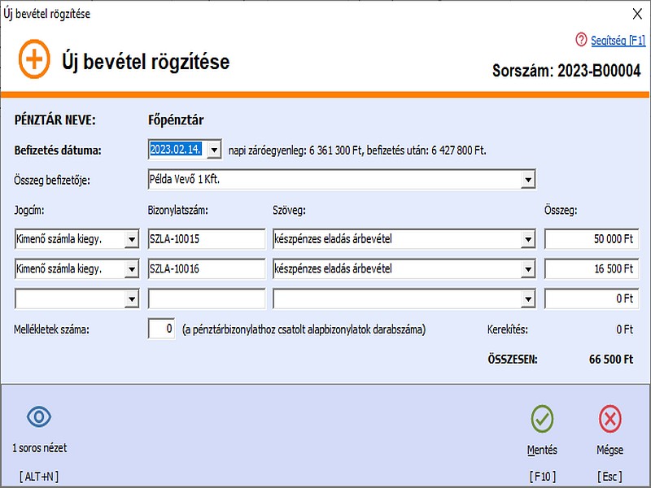Click the red X Mégse icon
This screenshot has height=488, width=651.
coord(609,419)
